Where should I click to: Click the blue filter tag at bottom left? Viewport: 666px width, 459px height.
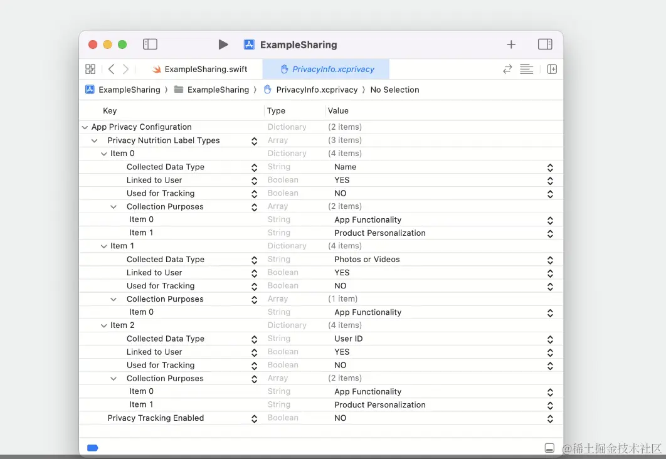tap(93, 448)
